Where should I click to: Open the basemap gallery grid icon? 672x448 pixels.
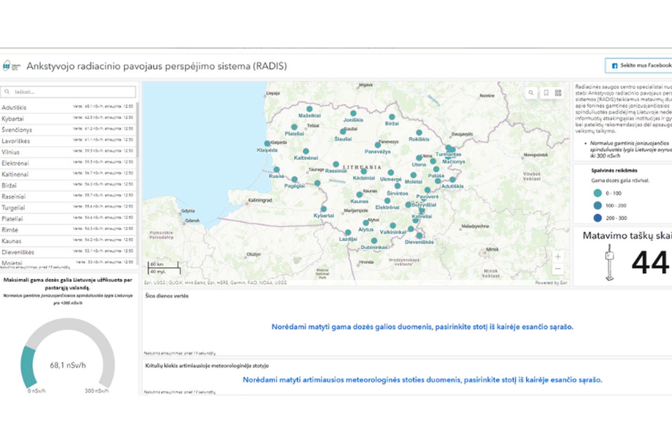click(558, 93)
